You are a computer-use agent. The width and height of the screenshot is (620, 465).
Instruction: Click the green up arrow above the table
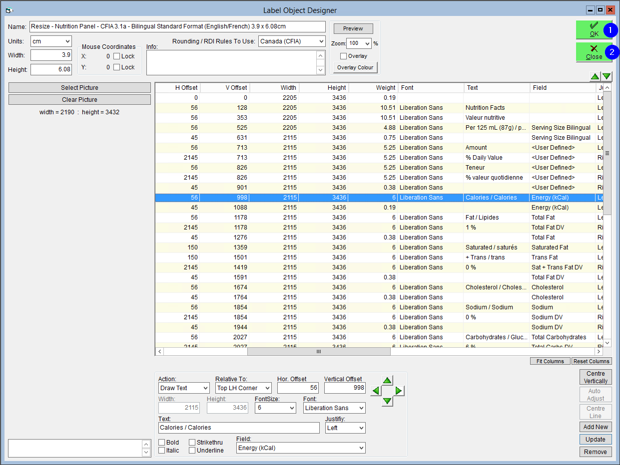click(595, 76)
